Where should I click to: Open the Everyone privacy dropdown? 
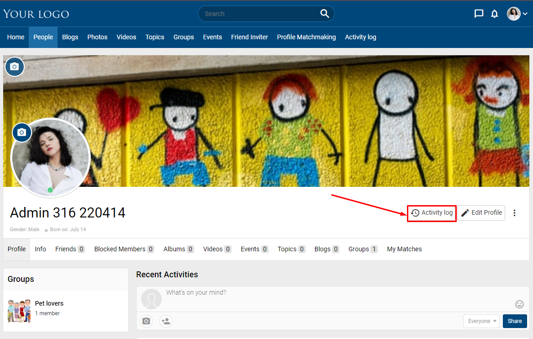481,321
